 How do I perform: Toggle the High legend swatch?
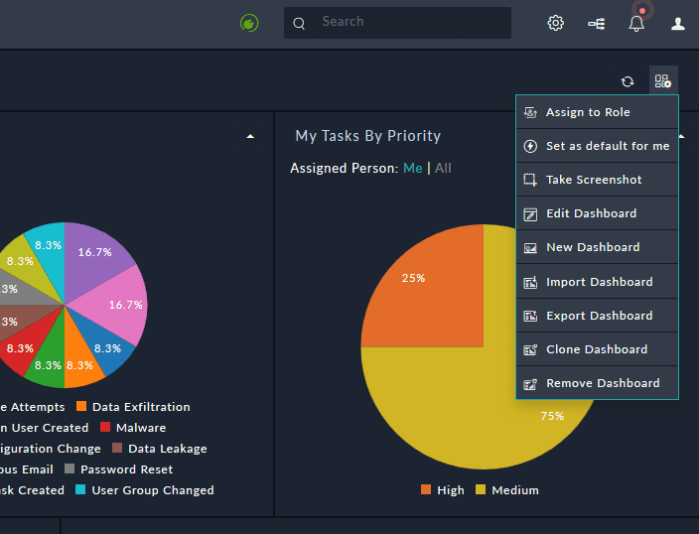[427, 489]
